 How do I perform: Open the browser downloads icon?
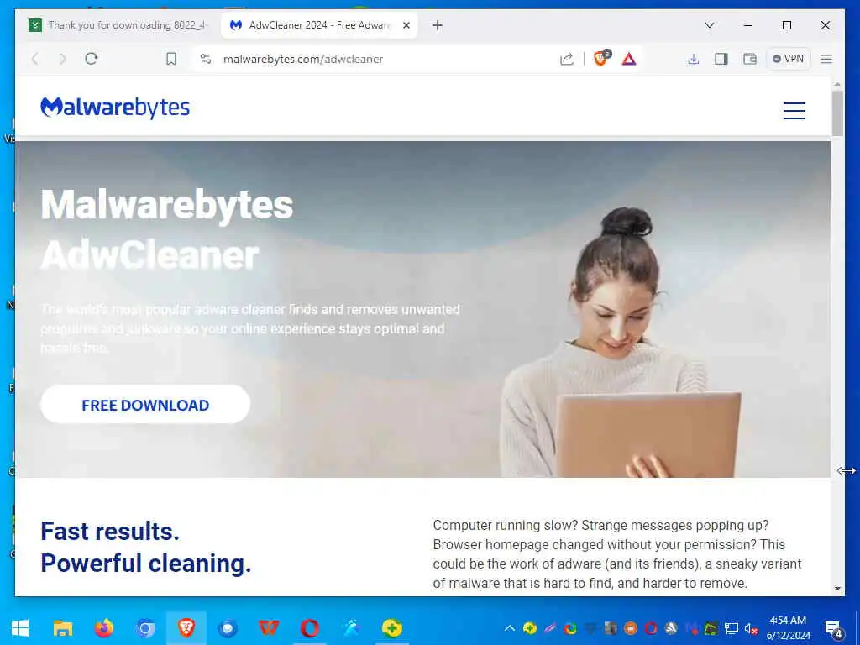click(x=693, y=59)
